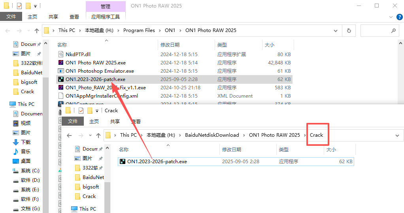Sort by 大小 column in the ON1 Photo RAW 2025 window
404x213 pixels.
point(270,45)
